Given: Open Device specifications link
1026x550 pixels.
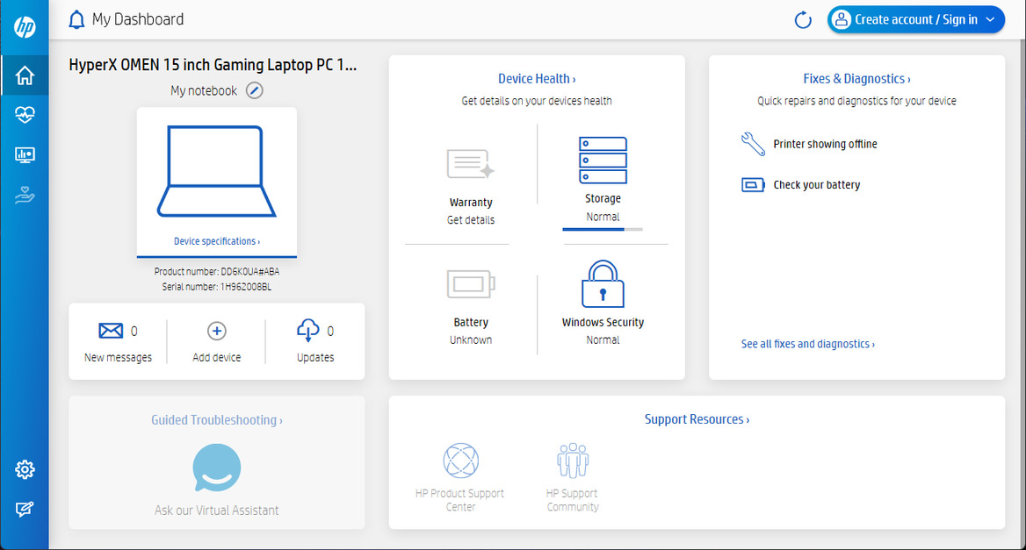Looking at the screenshot, I should (217, 241).
